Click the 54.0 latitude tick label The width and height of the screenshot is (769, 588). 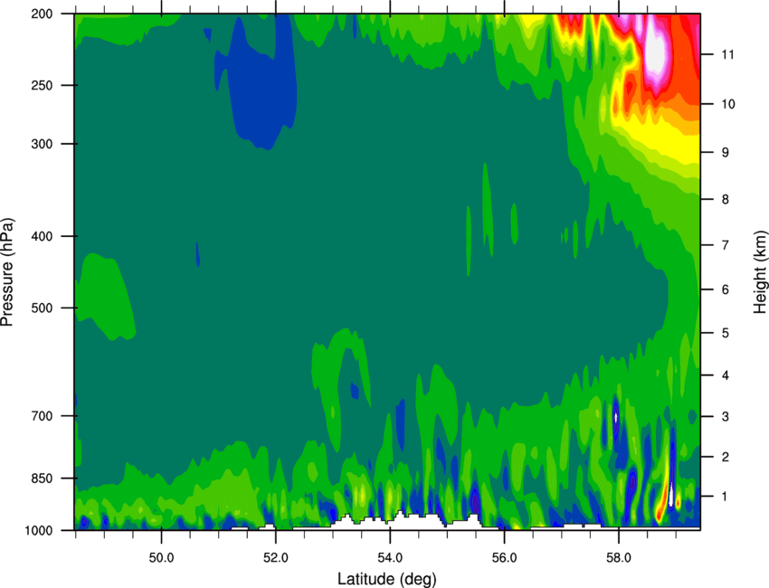pyautogui.click(x=390, y=558)
